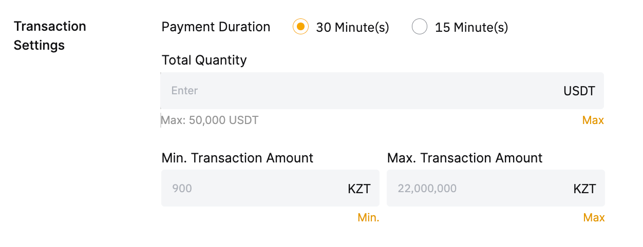Click the USDT suffix in Total Quantity
The width and height of the screenshot is (643, 247).
click(x=579, y=91)
